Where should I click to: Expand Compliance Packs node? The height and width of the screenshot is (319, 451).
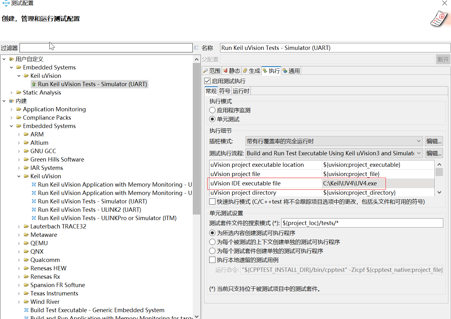tap(11, 117)
